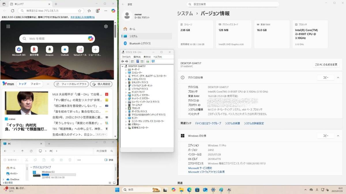Click the PCの検索 box in Explorer
The height and width of the screenshot is (194, 346).
pos(105,151)
